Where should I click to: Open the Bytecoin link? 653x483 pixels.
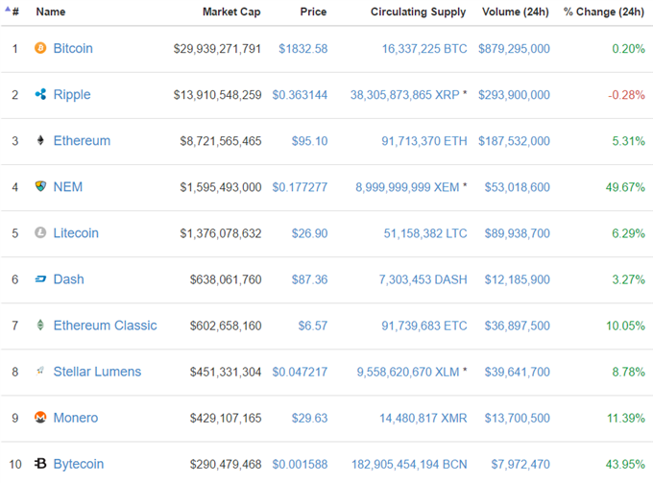79,464
